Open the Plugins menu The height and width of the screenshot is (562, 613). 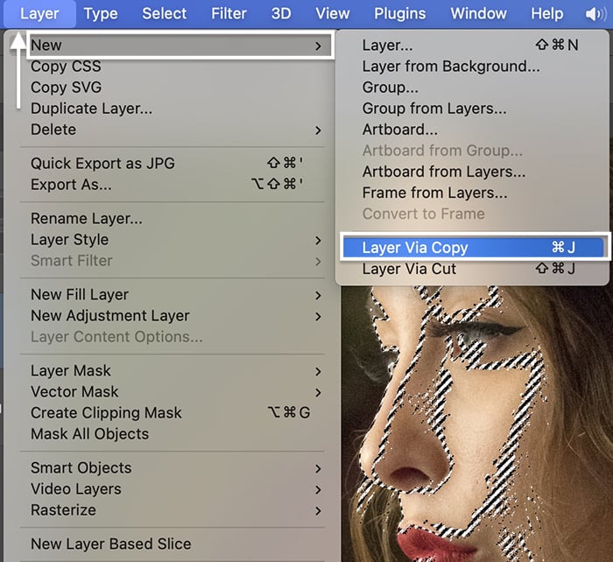pos(399,14)
